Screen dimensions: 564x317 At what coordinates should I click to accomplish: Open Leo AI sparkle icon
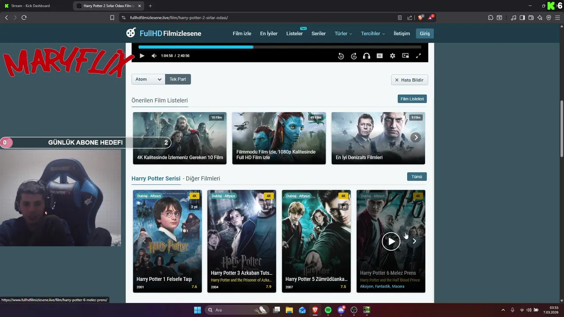pos(540,18)
